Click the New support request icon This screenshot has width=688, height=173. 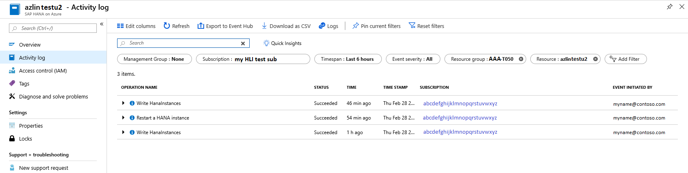(12, 168)
